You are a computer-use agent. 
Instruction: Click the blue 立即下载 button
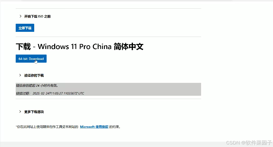click(x=25, y=28)
